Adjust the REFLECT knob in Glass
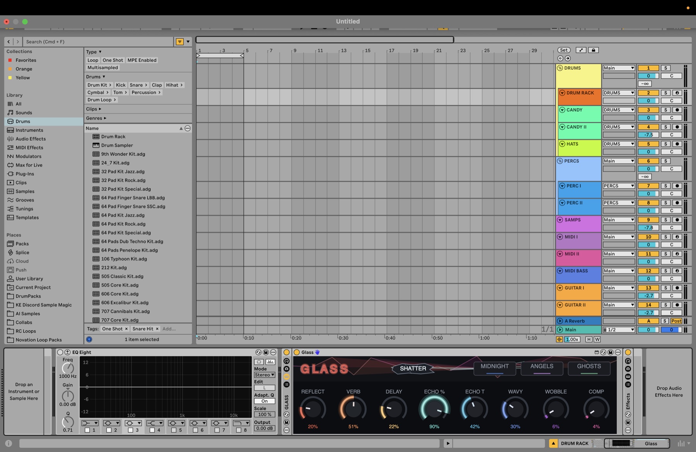This screenshot has height=452, width=696. (312, 409)
